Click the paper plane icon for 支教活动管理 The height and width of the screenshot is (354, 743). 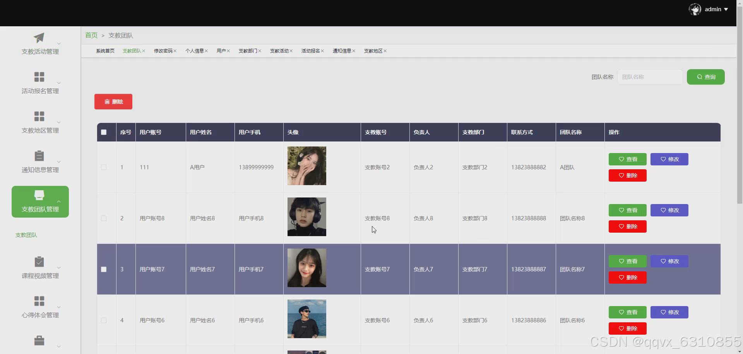(x=39, y=37)
